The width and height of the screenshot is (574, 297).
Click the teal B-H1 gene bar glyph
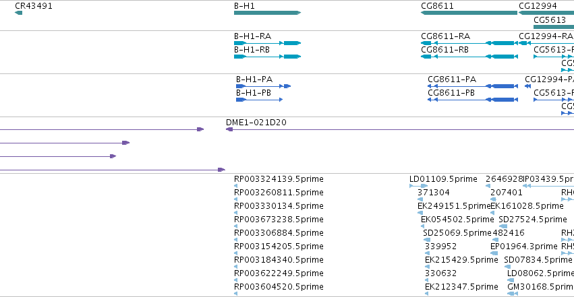[267, 13]
